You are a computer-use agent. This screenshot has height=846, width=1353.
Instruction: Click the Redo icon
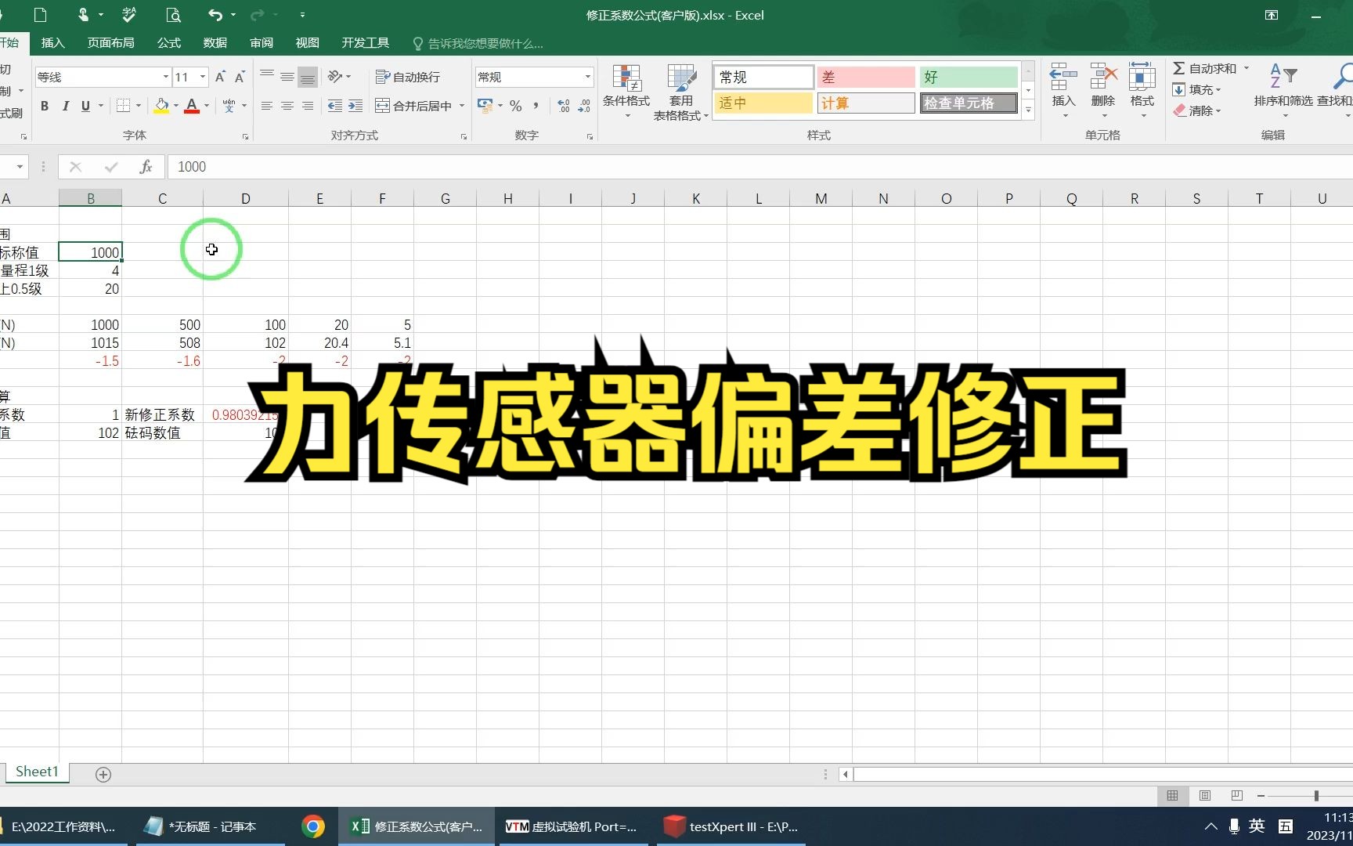pos(257,15)
